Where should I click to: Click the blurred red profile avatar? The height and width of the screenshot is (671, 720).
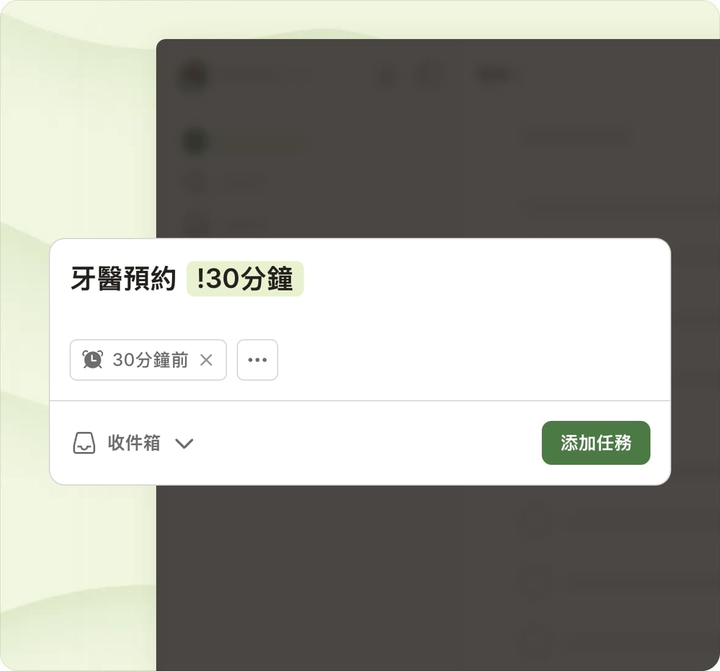pos(194,75)
